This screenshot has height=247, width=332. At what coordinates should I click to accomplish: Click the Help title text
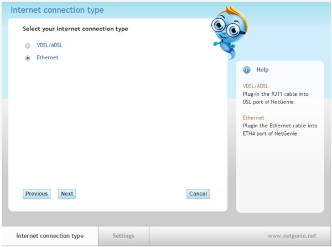click(262, 70)
